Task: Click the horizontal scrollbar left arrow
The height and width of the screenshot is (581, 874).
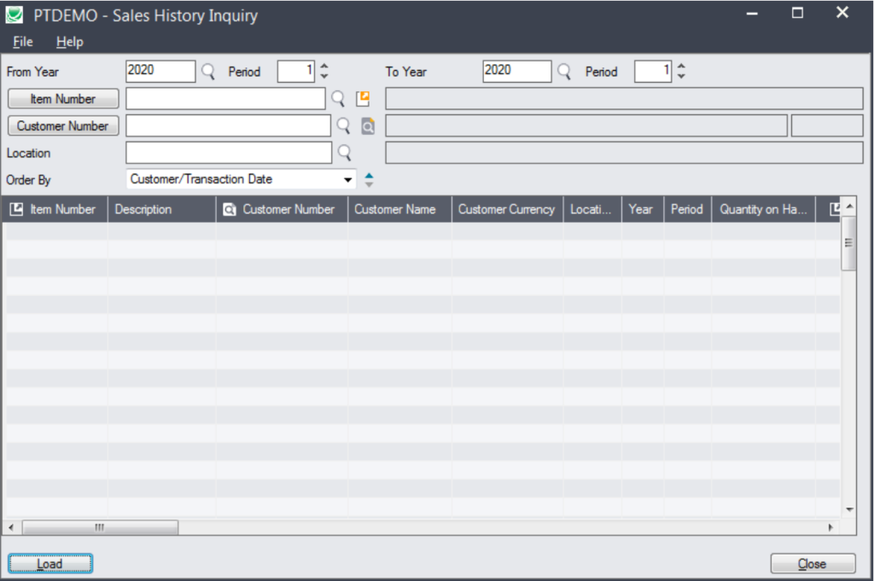Action: (11, 527)
